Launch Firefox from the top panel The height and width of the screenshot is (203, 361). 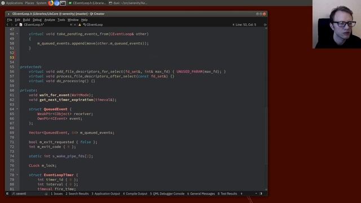click(x=51, y=3)
